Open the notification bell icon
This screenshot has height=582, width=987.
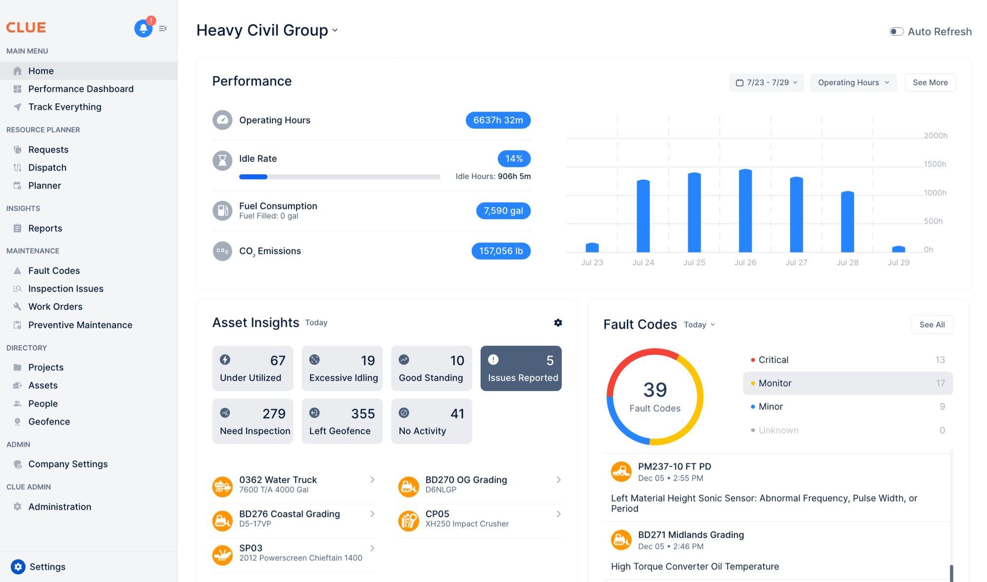[x=143, y=28]
